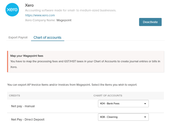Viewport: 170px width, 126px height.
Task: Open the 404 - Bank Fees dropdown
Action: (123, 104)
